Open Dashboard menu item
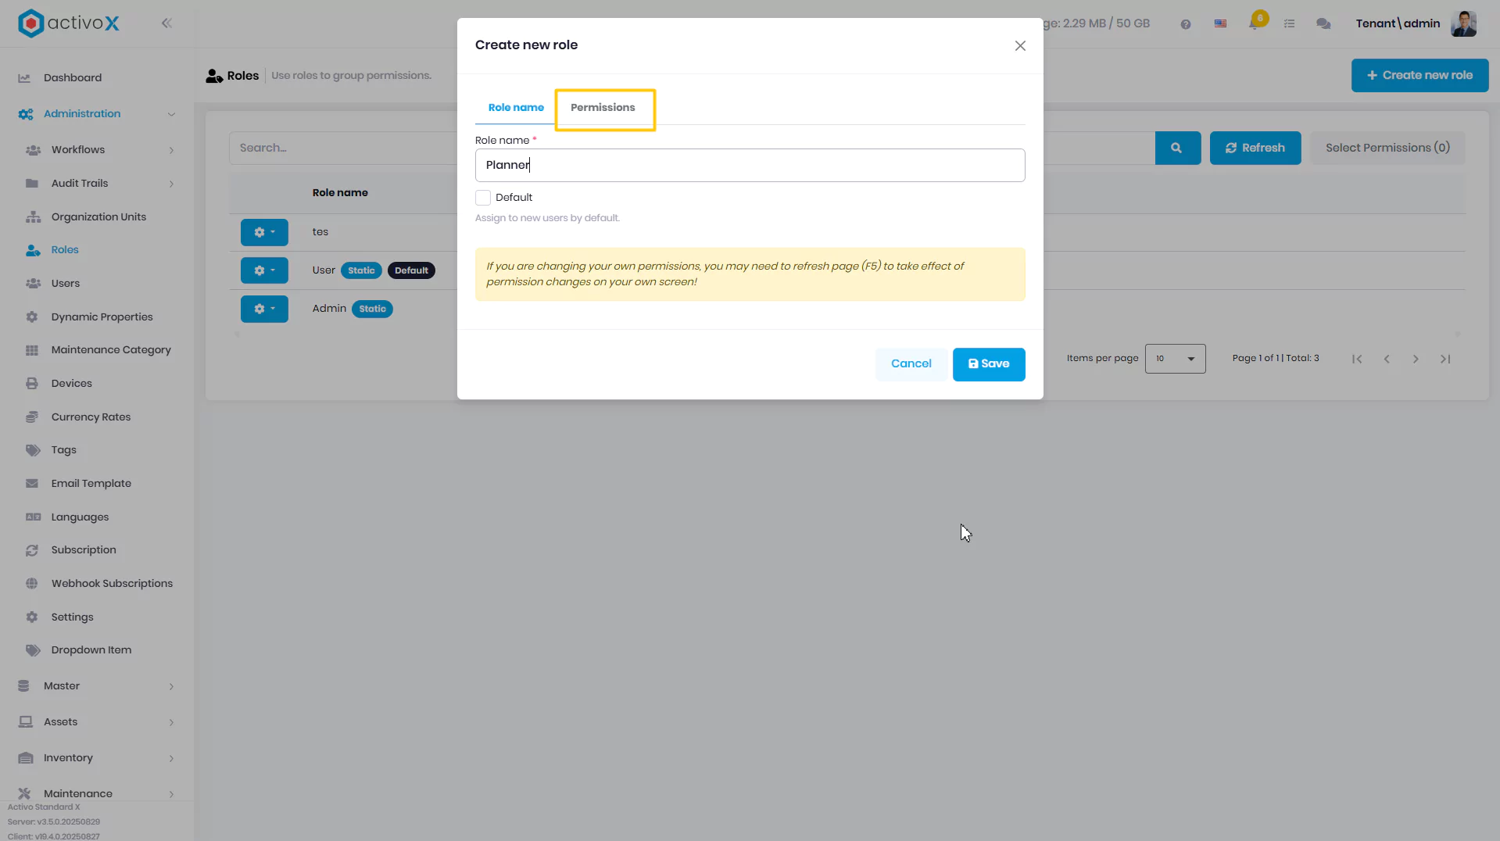 click(x=73, y=78)
